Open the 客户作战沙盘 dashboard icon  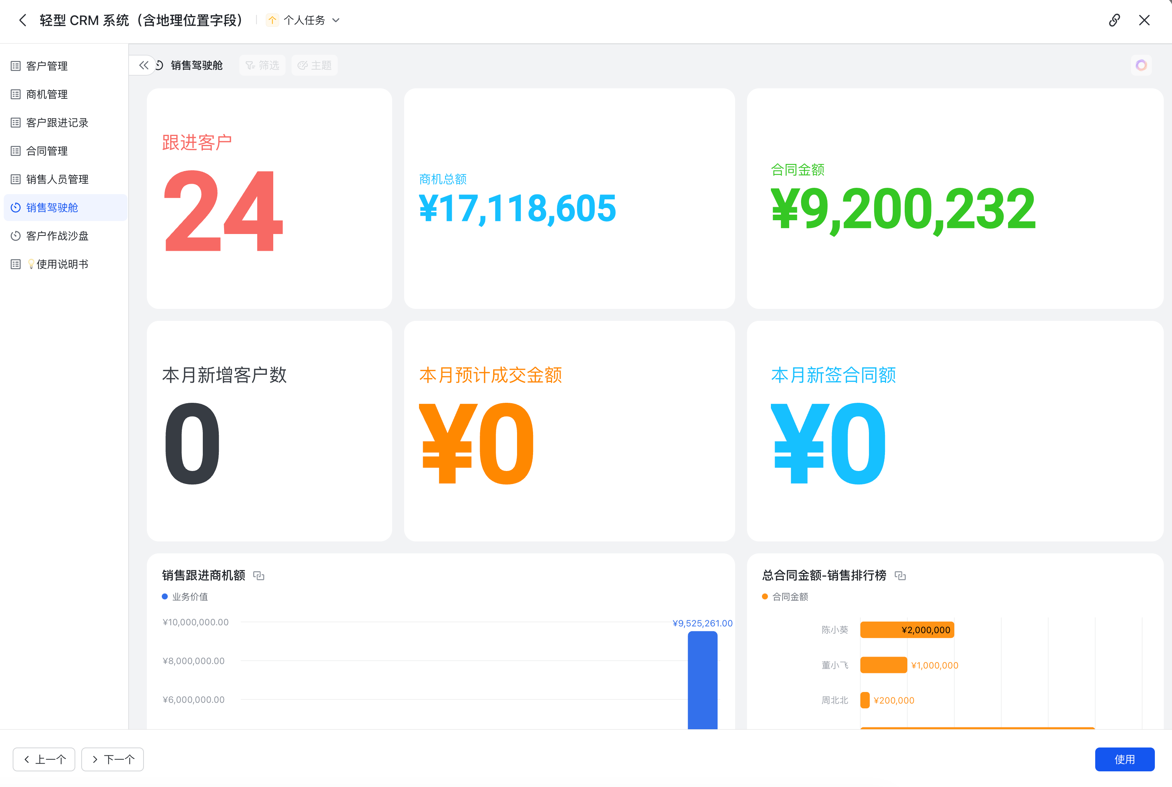coord(16,236)
